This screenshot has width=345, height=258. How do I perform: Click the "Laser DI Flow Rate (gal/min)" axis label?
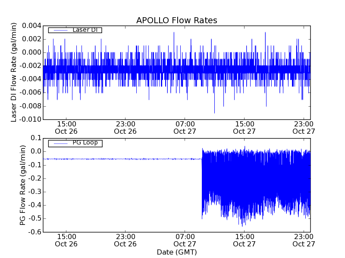(14, 72)
